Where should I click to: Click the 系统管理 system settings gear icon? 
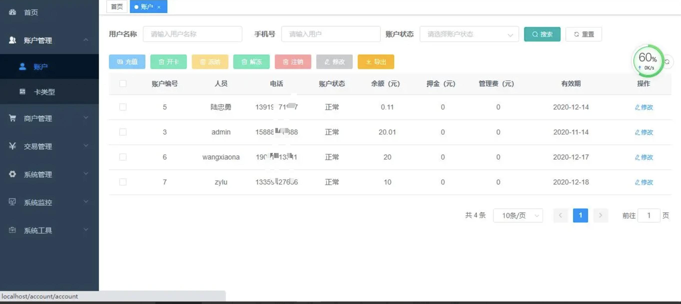12,174
